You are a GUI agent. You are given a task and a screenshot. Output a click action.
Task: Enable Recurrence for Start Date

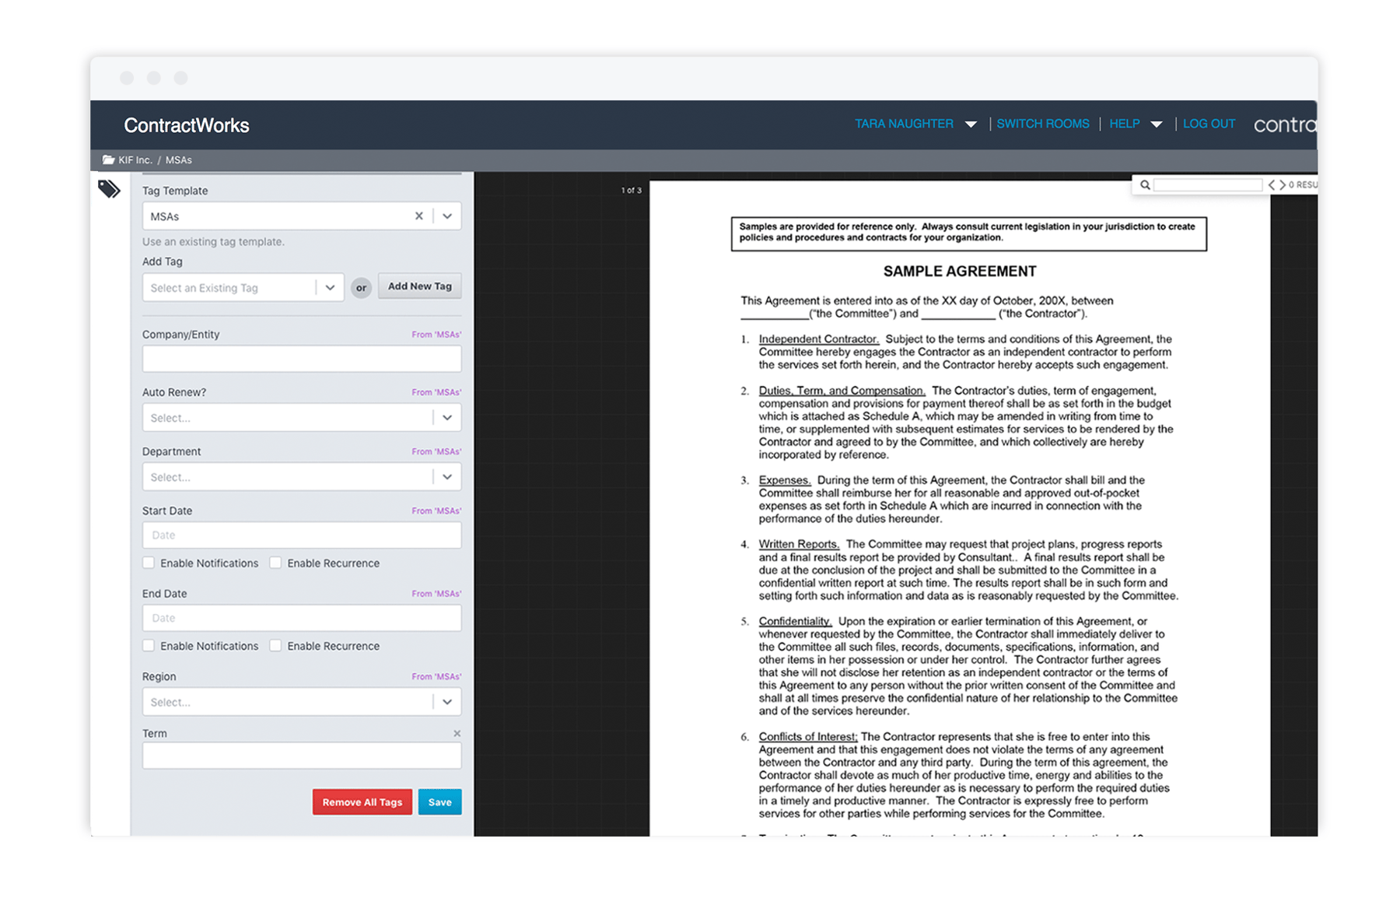click(276, 563)
